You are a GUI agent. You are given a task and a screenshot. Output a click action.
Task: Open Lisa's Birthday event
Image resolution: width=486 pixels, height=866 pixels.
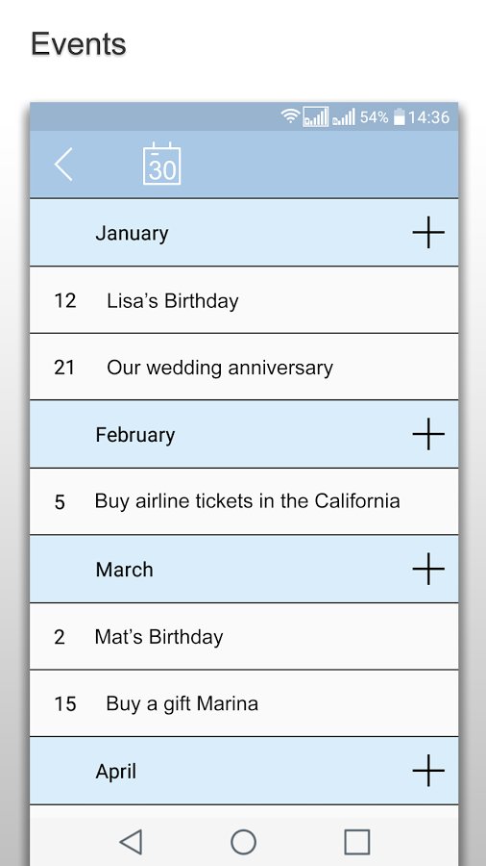244,300
